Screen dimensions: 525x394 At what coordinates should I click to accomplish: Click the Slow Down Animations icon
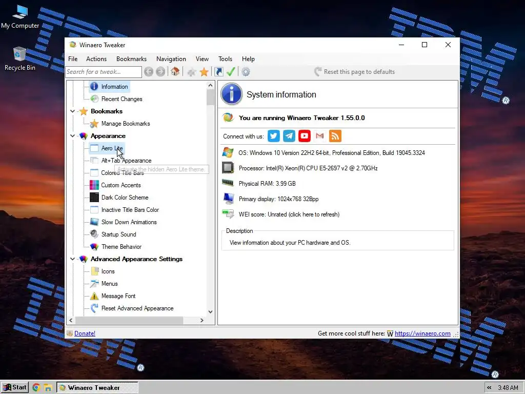click(94, 222)
